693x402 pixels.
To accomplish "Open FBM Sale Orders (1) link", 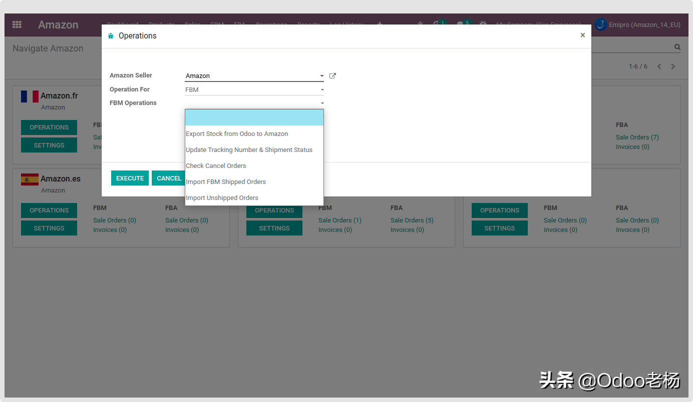I will (x=340, y=220).
